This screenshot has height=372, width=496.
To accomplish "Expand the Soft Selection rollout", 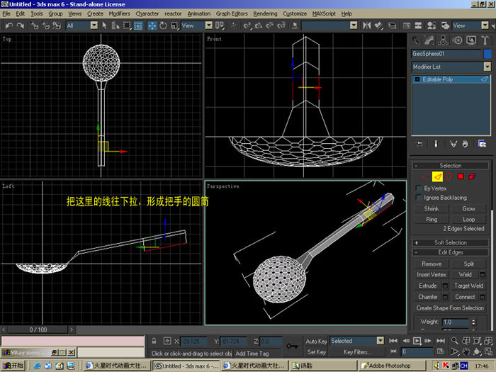I will point(451,242).
